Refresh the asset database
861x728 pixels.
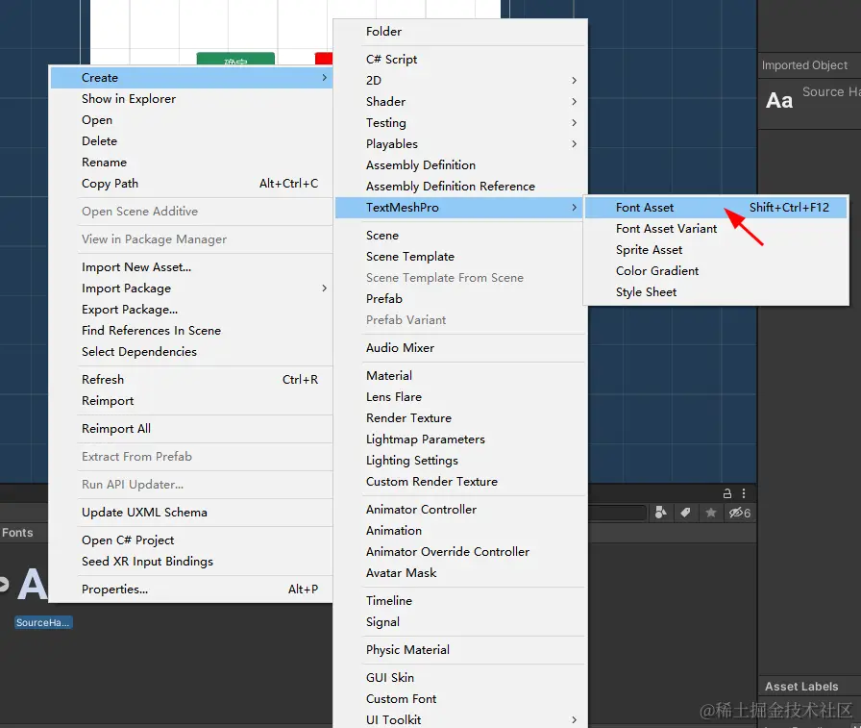191,380
